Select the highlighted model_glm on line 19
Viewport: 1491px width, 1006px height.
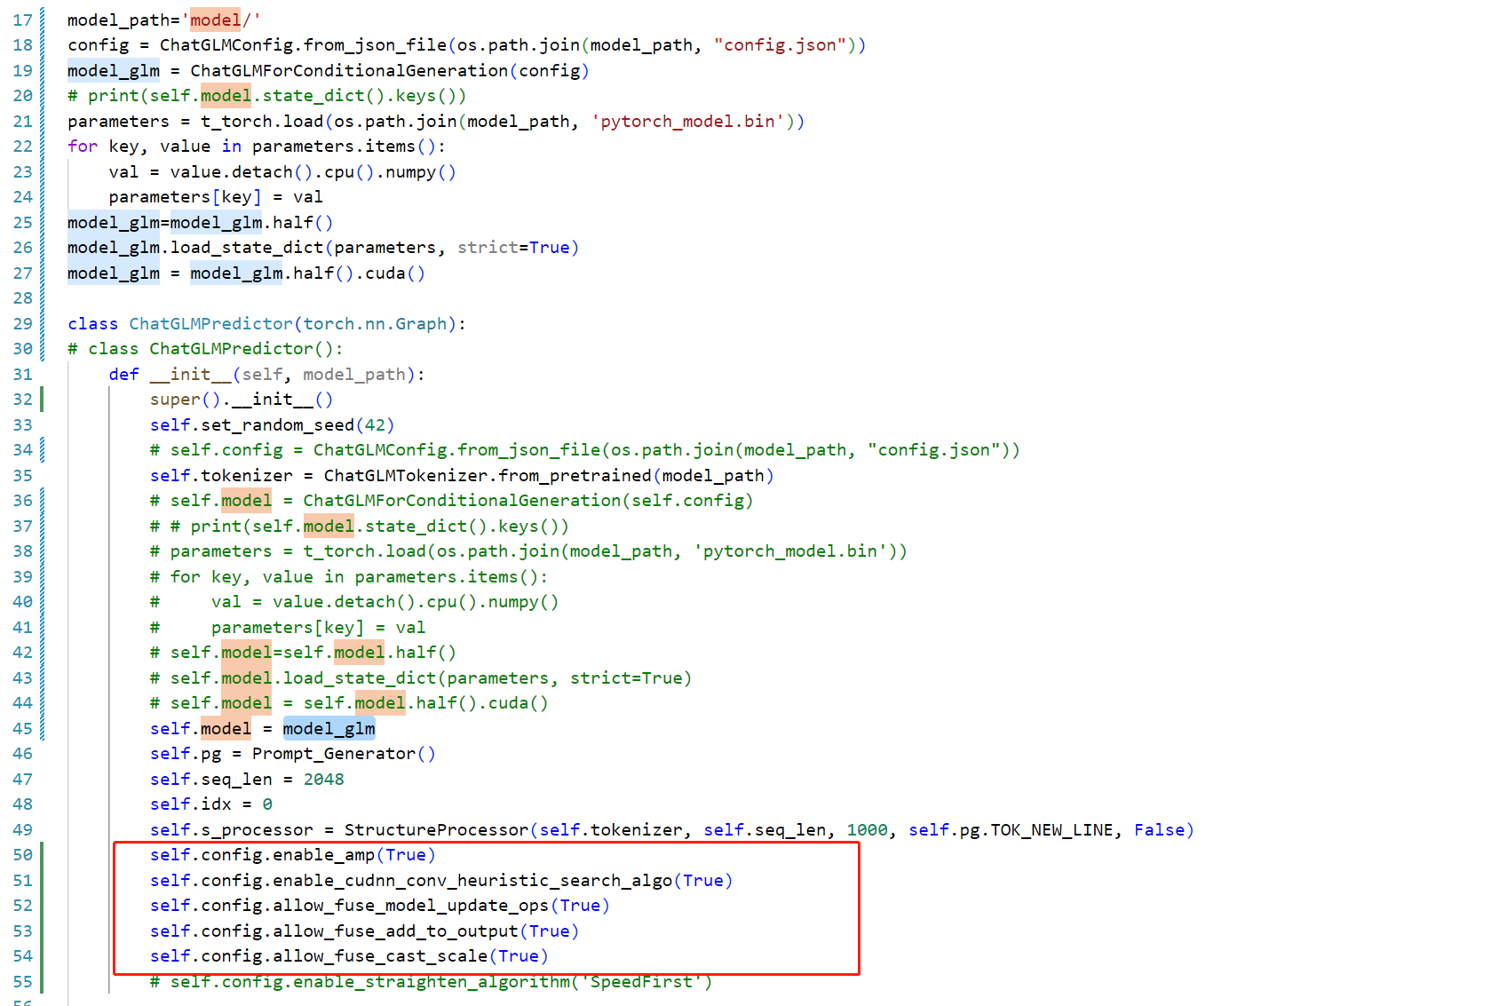point(113,70)
